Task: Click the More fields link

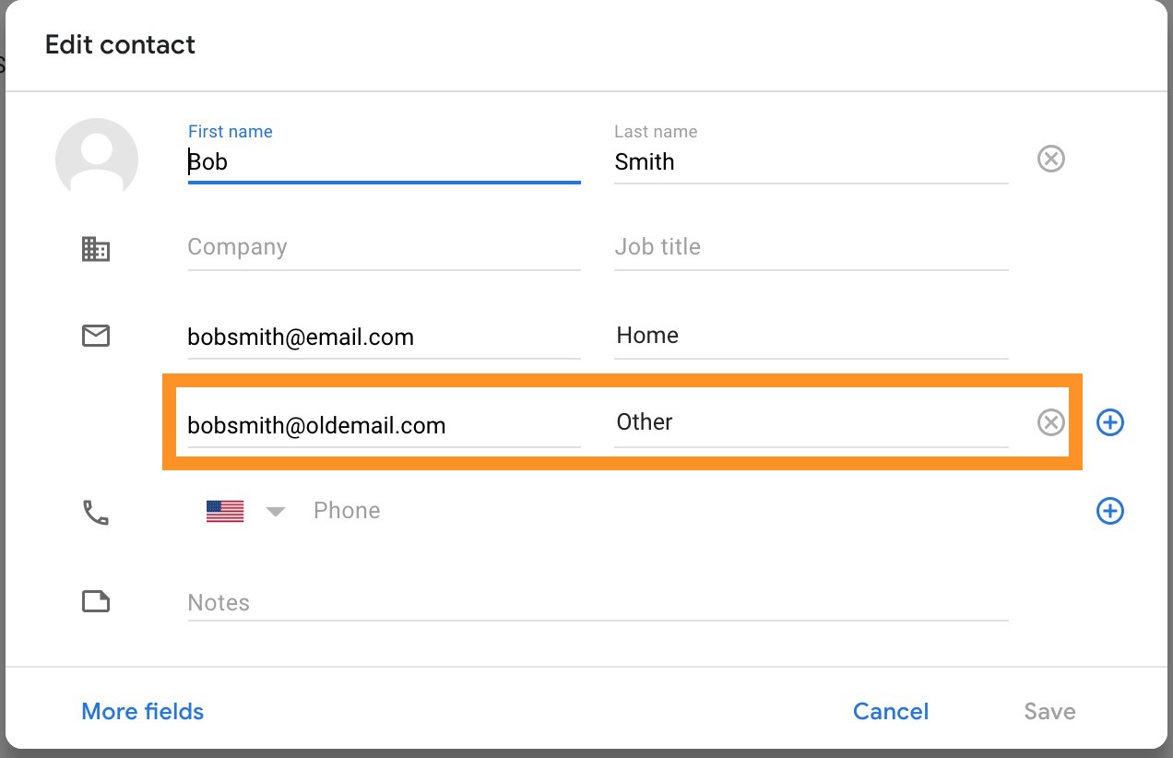Action: (x=143, y=711)
